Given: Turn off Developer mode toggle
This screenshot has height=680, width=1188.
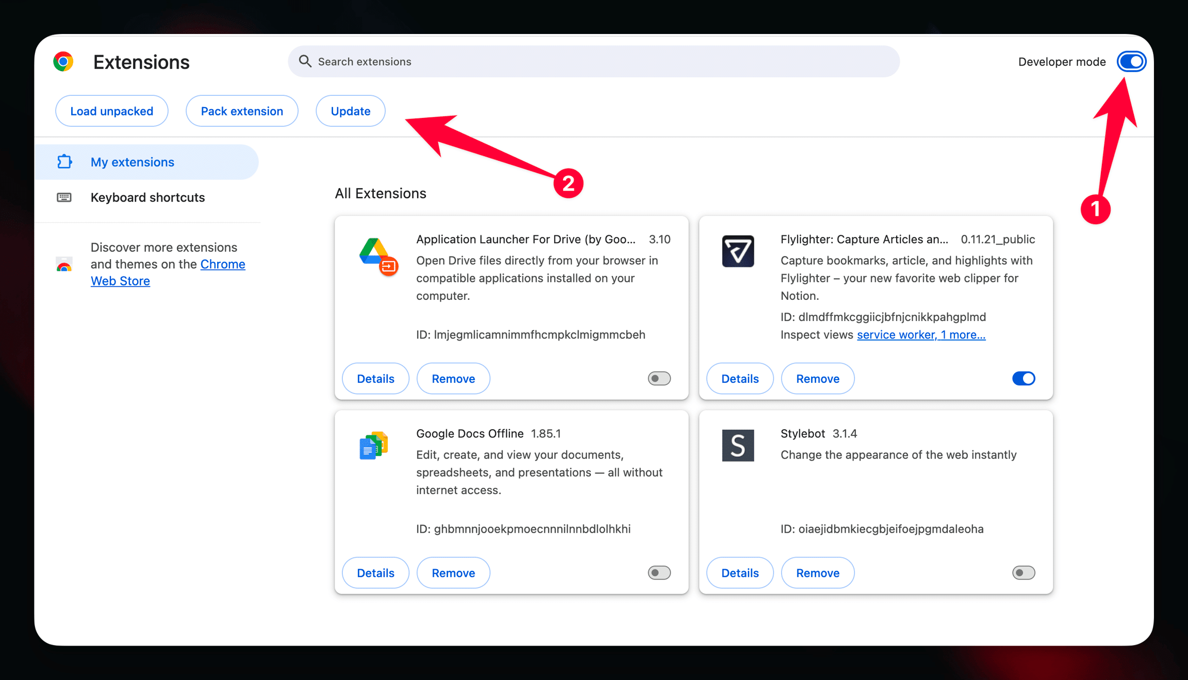Looking at the screenshot, I should pos(1131,62).
